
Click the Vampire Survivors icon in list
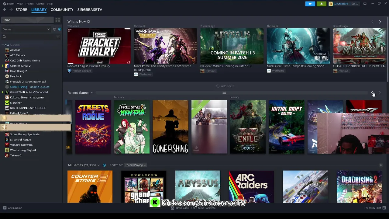click(7, 145)
